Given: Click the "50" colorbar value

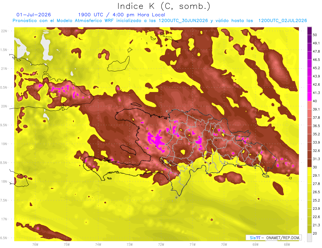Looking at the screenshot, I should click(x=315, y=35).
